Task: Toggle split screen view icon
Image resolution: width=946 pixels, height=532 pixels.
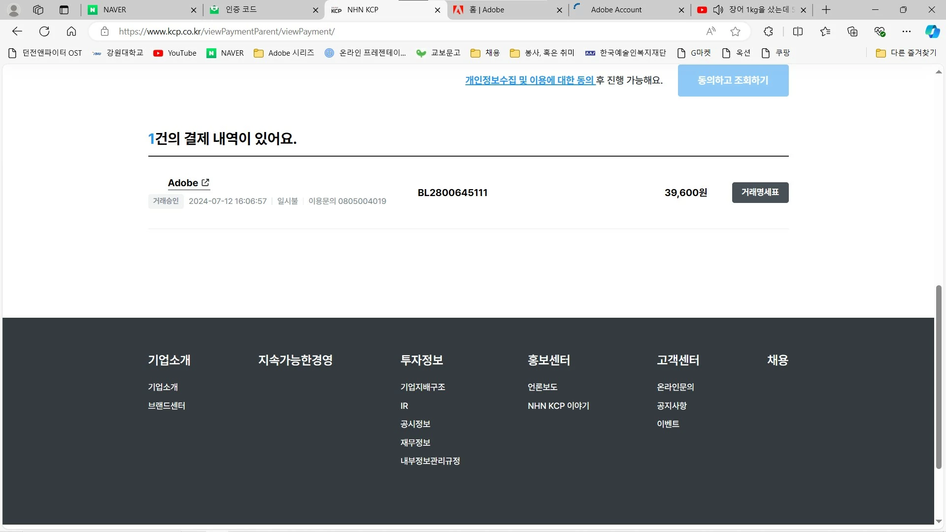Action: coord(798,32)
